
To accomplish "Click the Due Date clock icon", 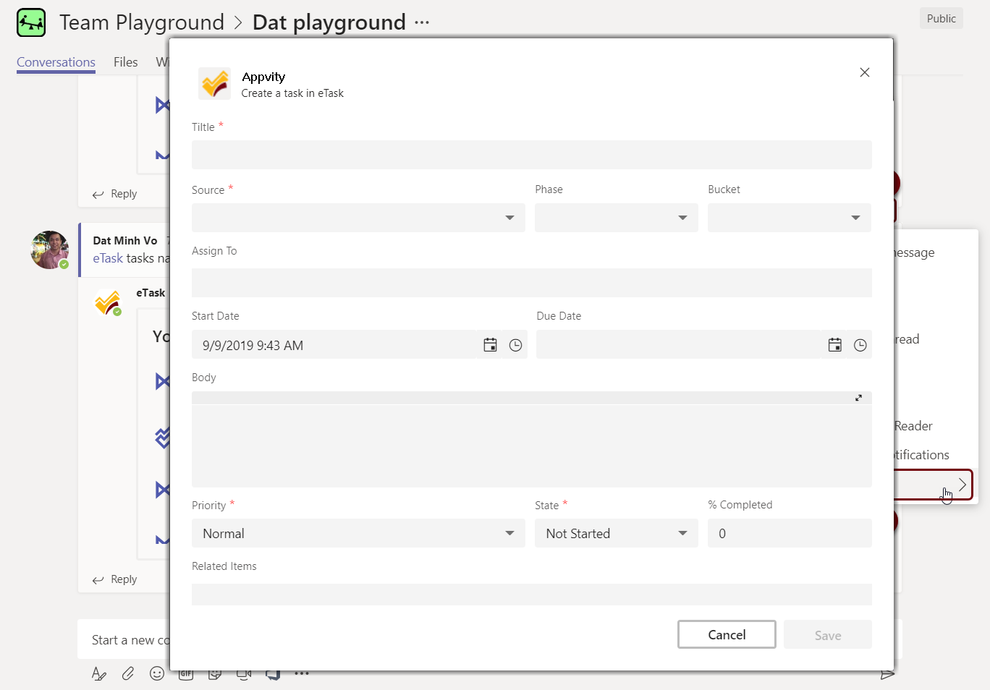I will pos(860,345).
